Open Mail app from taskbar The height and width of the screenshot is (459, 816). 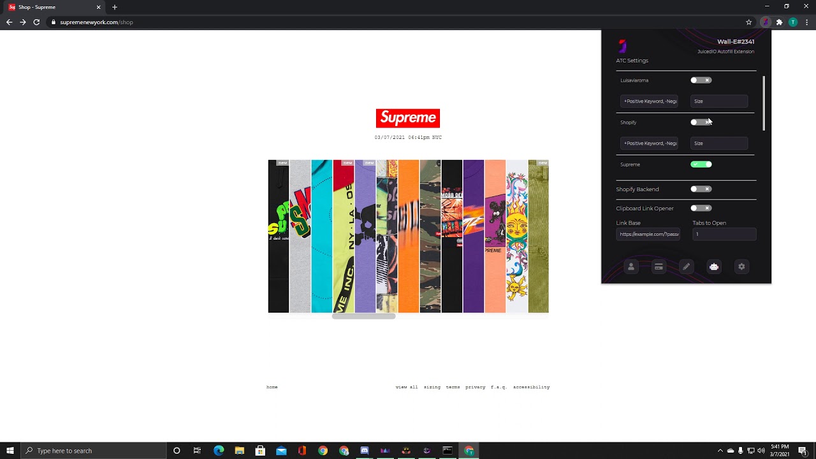pyautogui.click(x=281, y=451)
